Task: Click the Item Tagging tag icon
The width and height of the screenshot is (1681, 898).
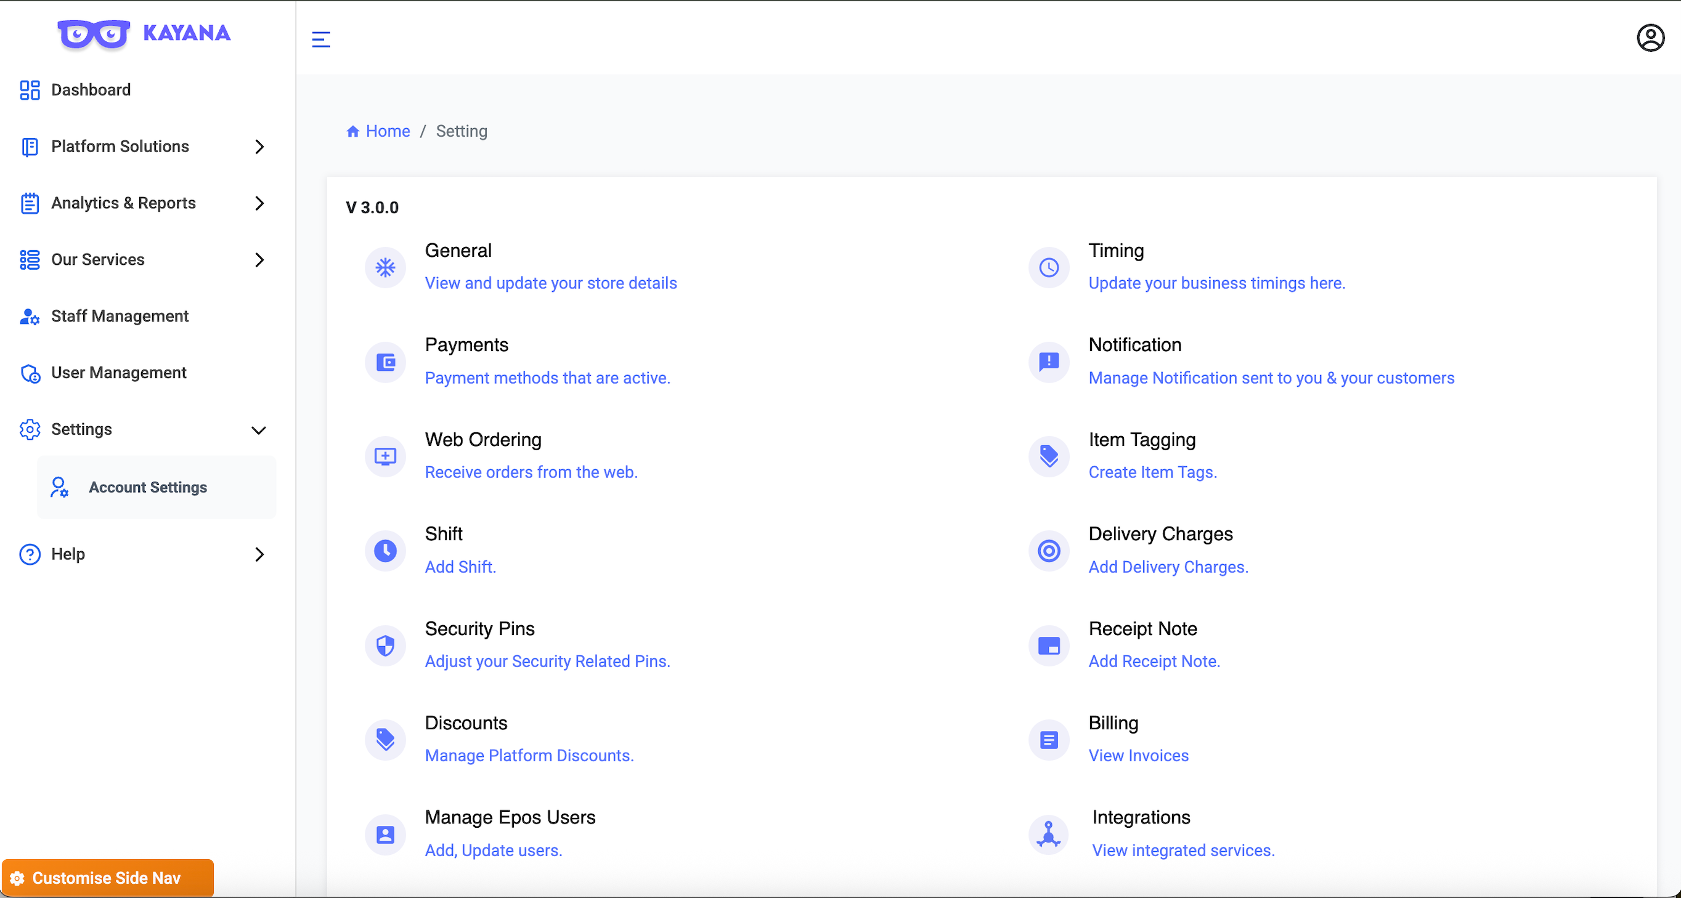Action: pos(1049,456)
